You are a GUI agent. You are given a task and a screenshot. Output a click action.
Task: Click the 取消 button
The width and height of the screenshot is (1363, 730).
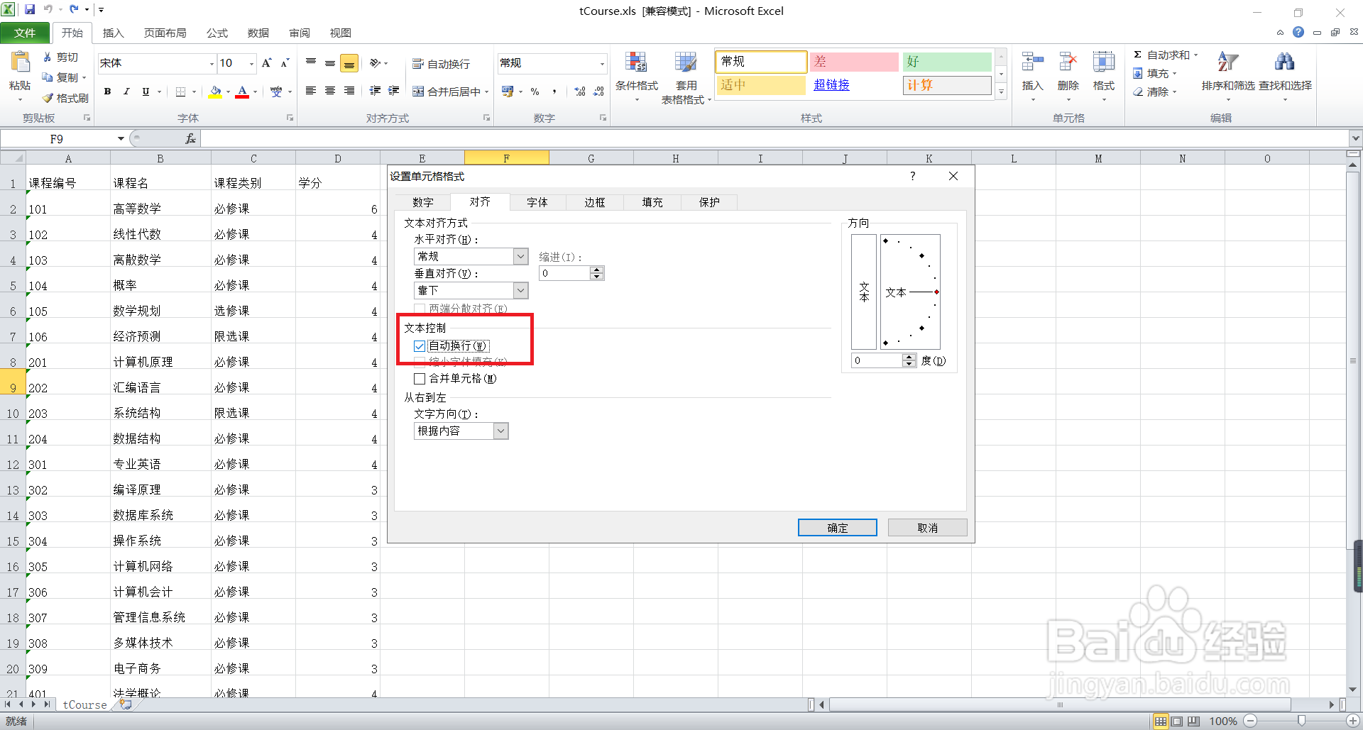coord(927,528)
